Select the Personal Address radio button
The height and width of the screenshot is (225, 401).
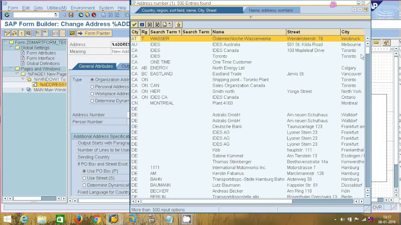tap(92, 87)
